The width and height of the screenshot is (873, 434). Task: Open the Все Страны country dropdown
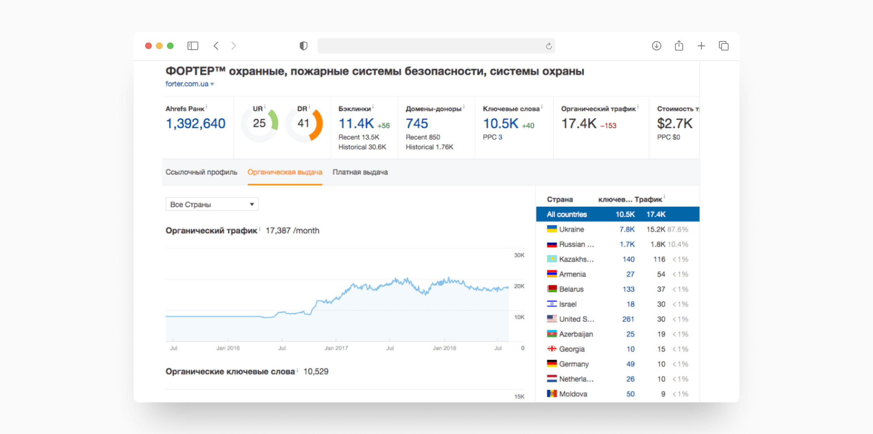[x=212, y=204]
